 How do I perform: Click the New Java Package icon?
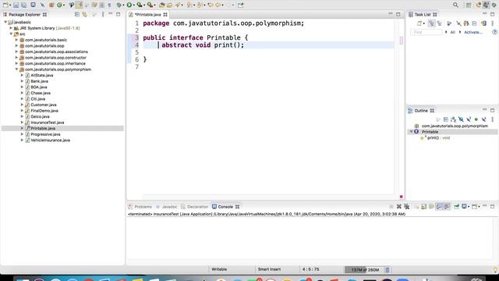(x=51, y=5)
